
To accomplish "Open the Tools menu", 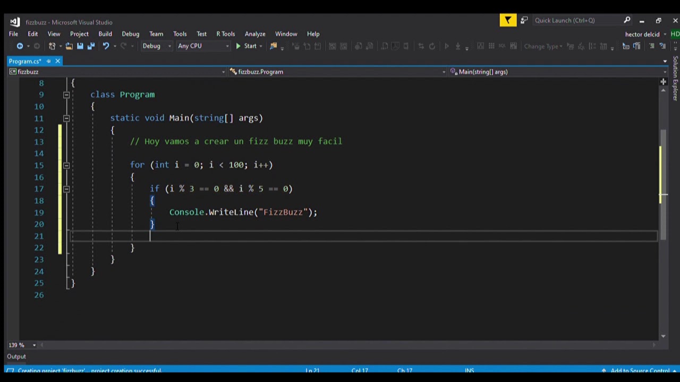I will 180,34.
